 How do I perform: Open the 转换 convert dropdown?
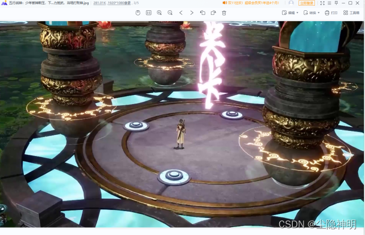point(312,13)
